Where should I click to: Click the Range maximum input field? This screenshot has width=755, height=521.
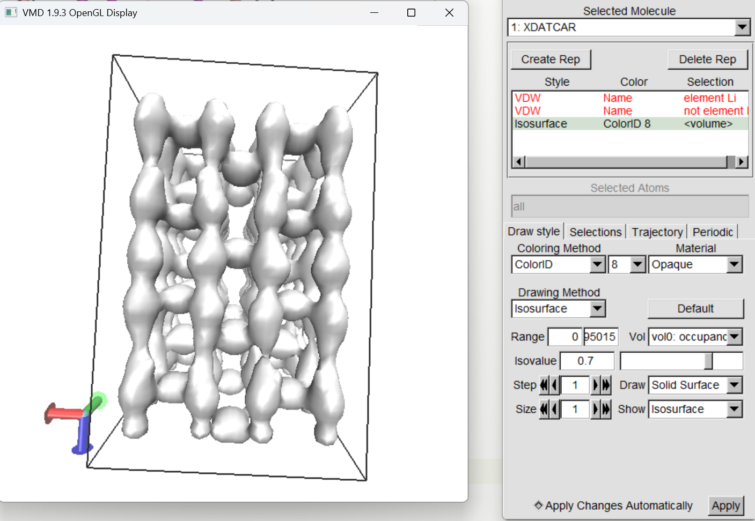click(600, 337)
